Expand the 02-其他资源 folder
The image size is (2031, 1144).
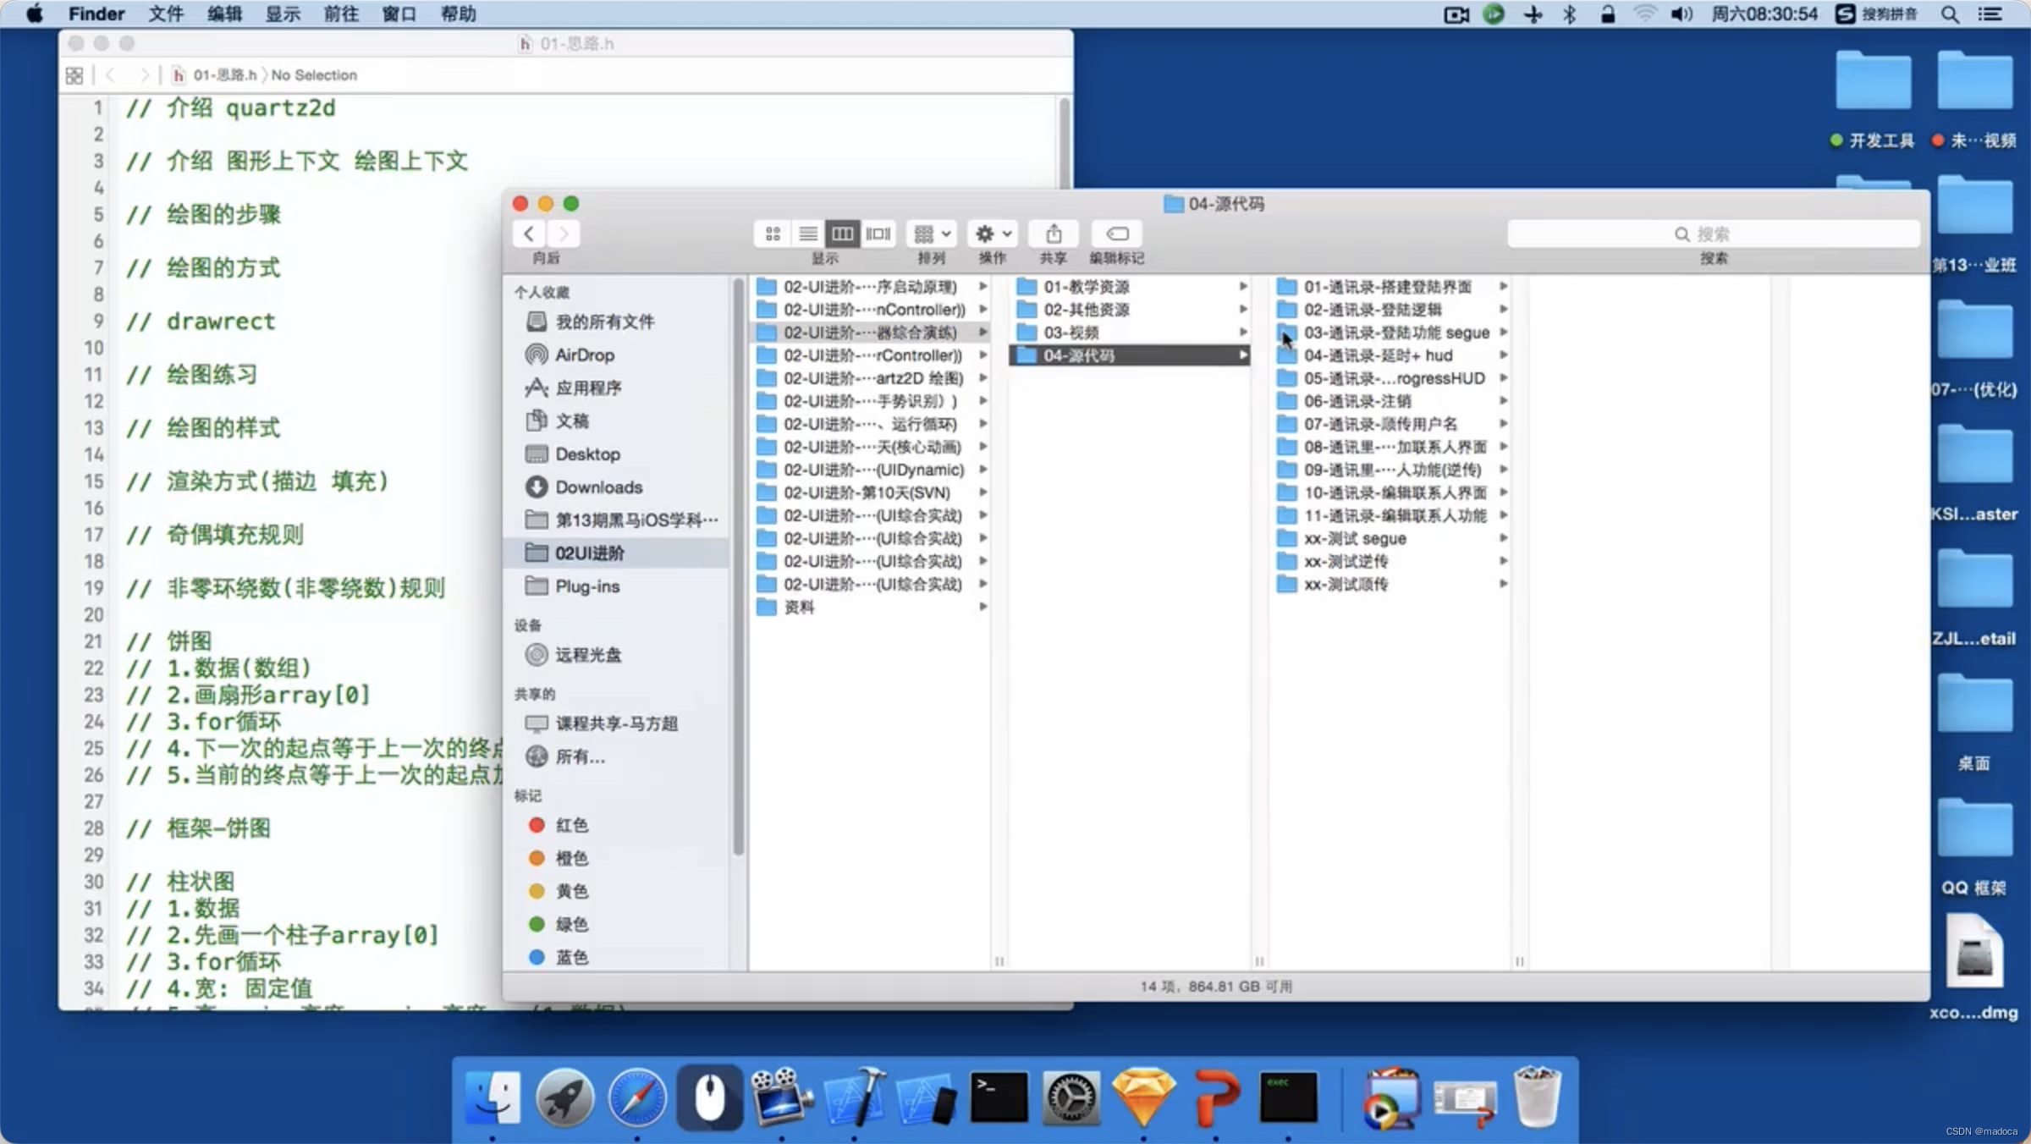click(x=1240, y=308)
